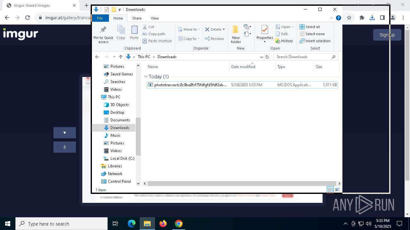Click History in the ribbon

284,41
